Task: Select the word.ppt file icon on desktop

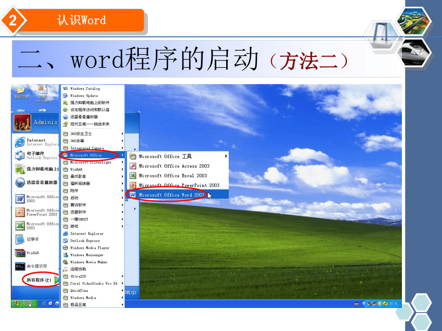Action: tap(43, 94)
